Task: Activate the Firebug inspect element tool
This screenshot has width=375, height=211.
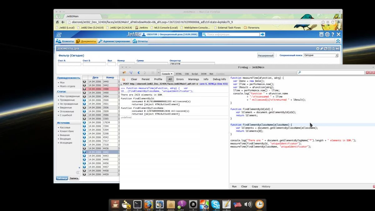Action: (131, 73)
